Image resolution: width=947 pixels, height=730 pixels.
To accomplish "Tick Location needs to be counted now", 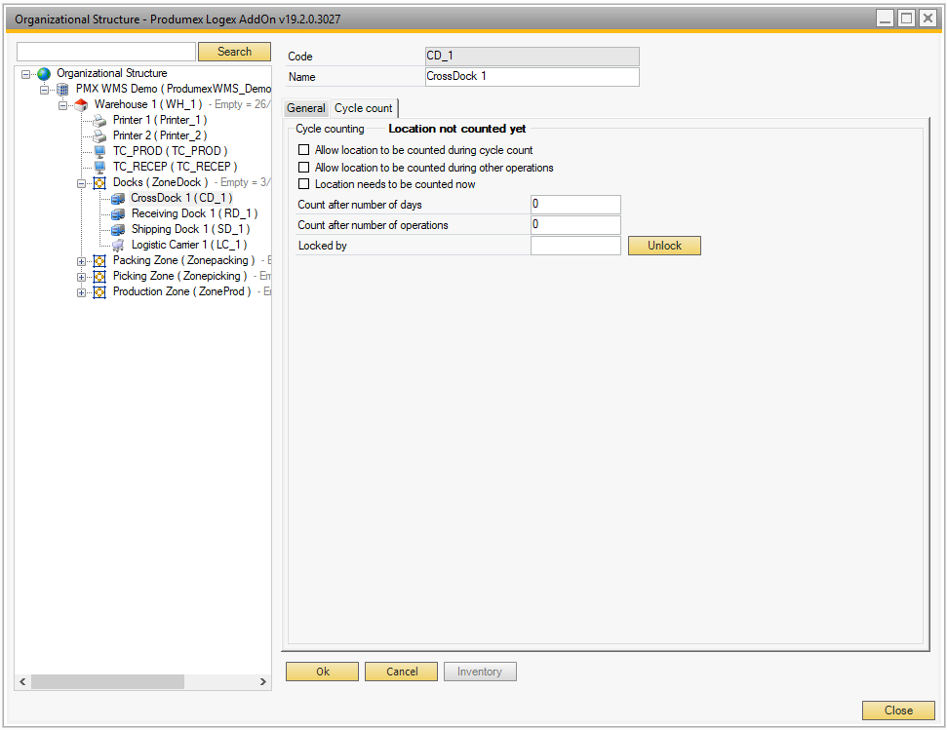I will pos(304,184).
